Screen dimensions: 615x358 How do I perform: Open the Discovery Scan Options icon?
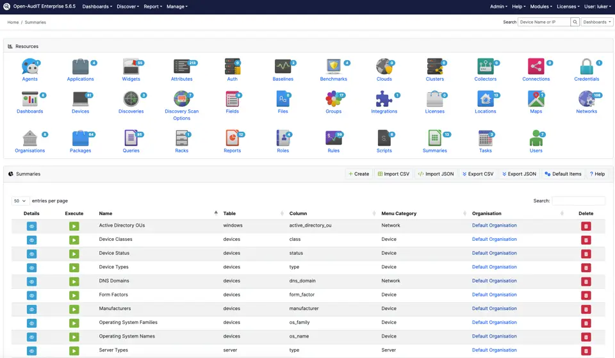pyautogui.click(x=181, y=99)
